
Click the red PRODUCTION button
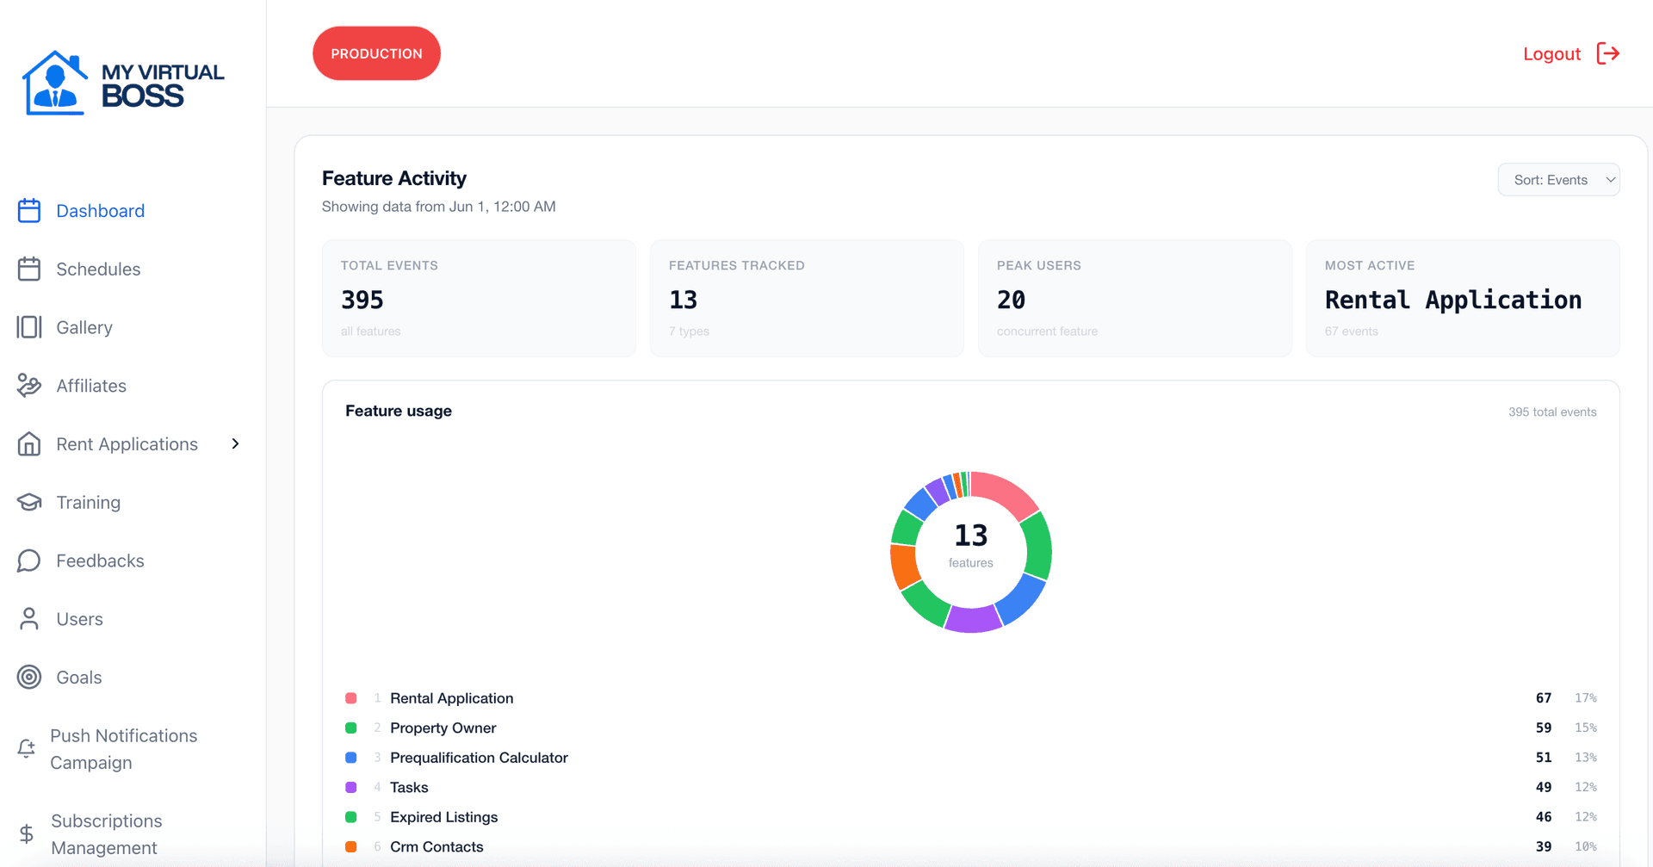pyautogui.click(x=376, y=53)
